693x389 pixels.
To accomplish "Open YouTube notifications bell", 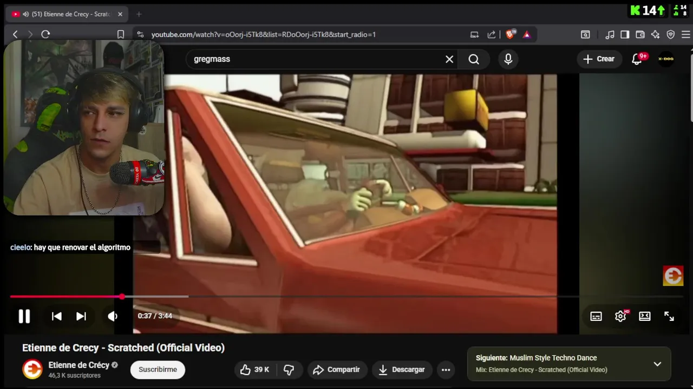I will 637,59.
